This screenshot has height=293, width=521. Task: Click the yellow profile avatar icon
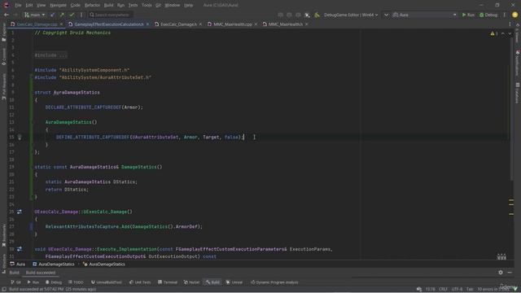point(514,15)
